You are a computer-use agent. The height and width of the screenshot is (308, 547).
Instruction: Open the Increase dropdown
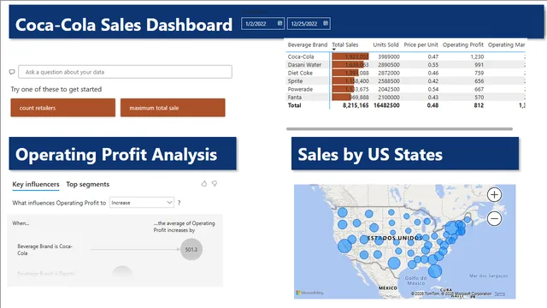pyautogui.click(x=142, y=203)
